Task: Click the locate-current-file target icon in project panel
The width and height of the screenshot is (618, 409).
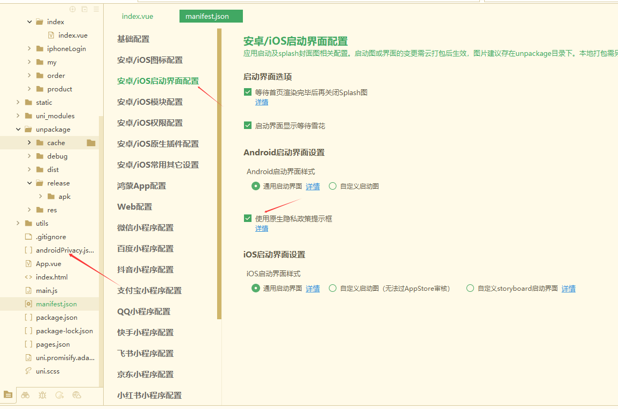Action: click(x=73, y=9)
